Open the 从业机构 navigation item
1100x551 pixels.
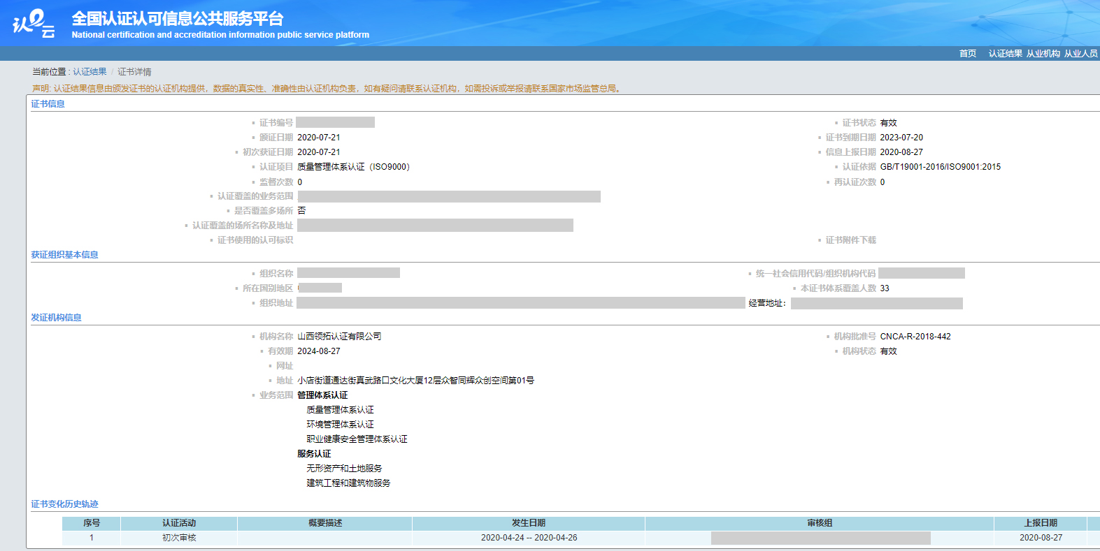click(x=1043, y=54)
